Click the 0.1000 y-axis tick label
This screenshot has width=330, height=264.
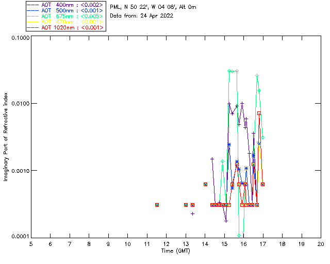pos(20,38)
